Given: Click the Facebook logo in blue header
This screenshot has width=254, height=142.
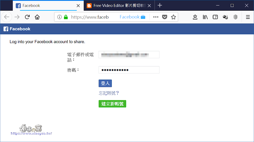Looking at the screenshot, I should pyautogui.click(x=6, y=29).
